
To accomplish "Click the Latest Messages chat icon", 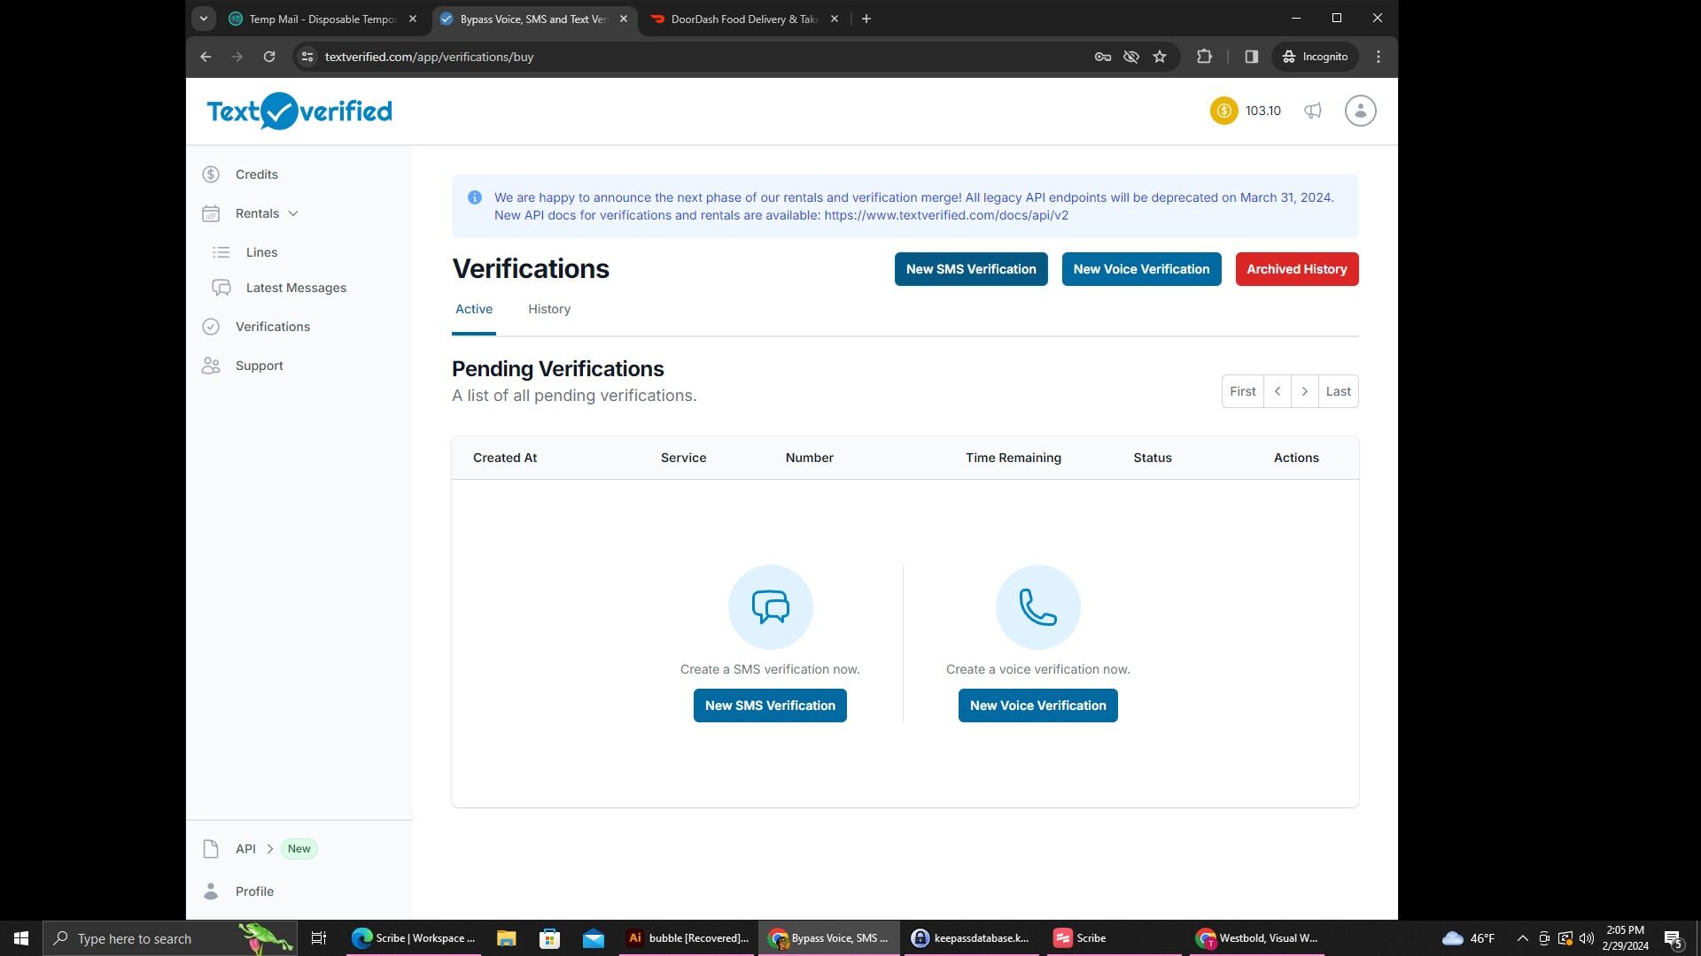I will pyautogui.click(x=221, y=288).
